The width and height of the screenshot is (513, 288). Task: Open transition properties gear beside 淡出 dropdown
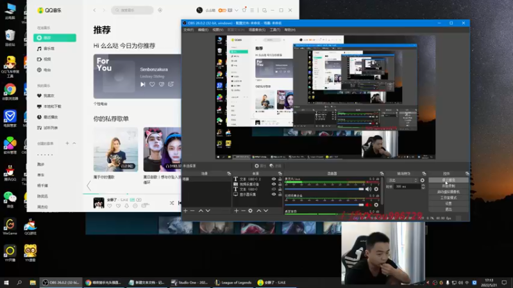[x=423, y=180]
